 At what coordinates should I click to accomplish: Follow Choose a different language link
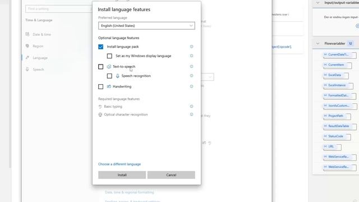119,164
